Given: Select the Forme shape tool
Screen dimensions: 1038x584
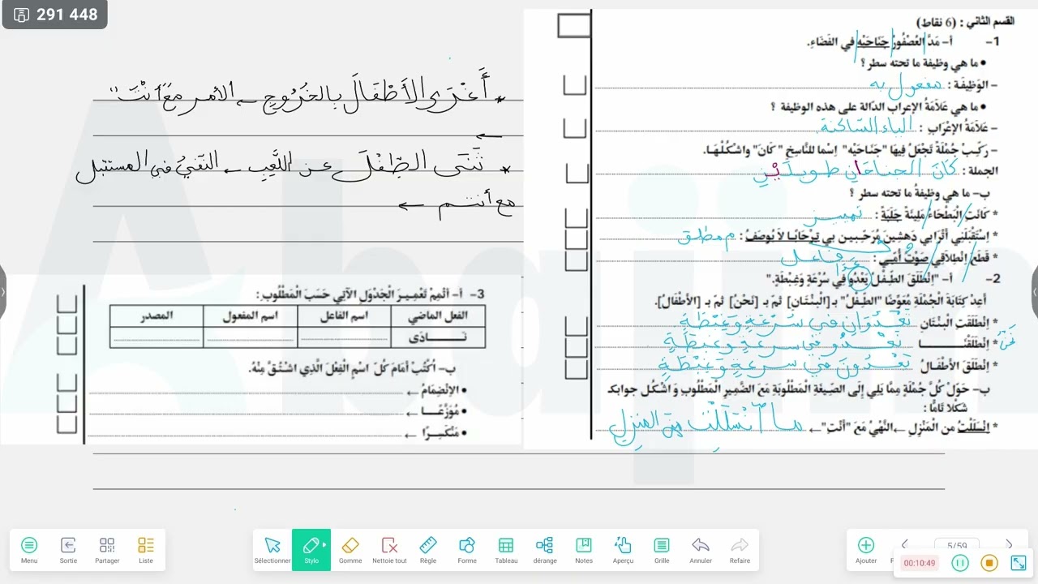Looking at the screenshot, I should (467, 550).
